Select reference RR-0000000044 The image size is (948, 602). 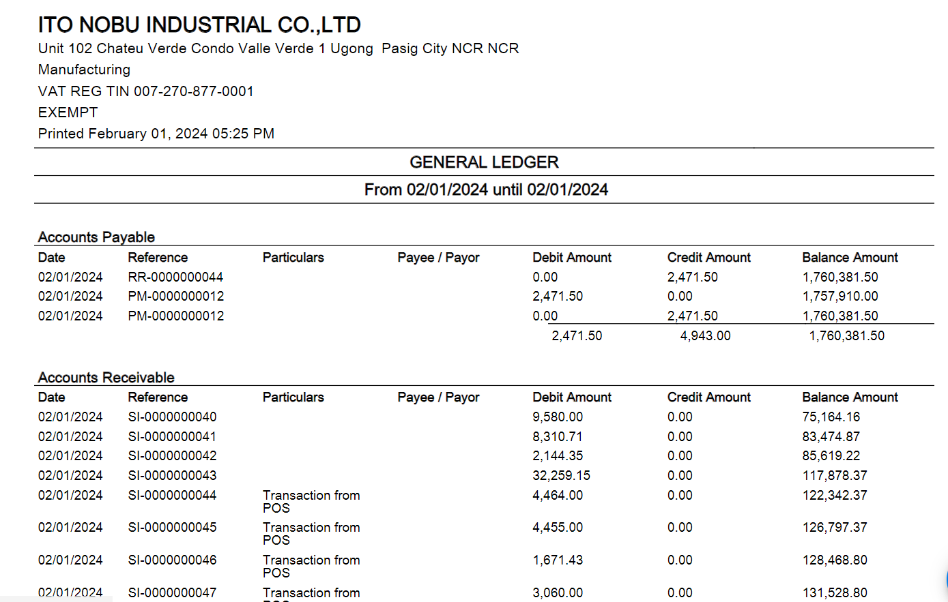point(175,277)
